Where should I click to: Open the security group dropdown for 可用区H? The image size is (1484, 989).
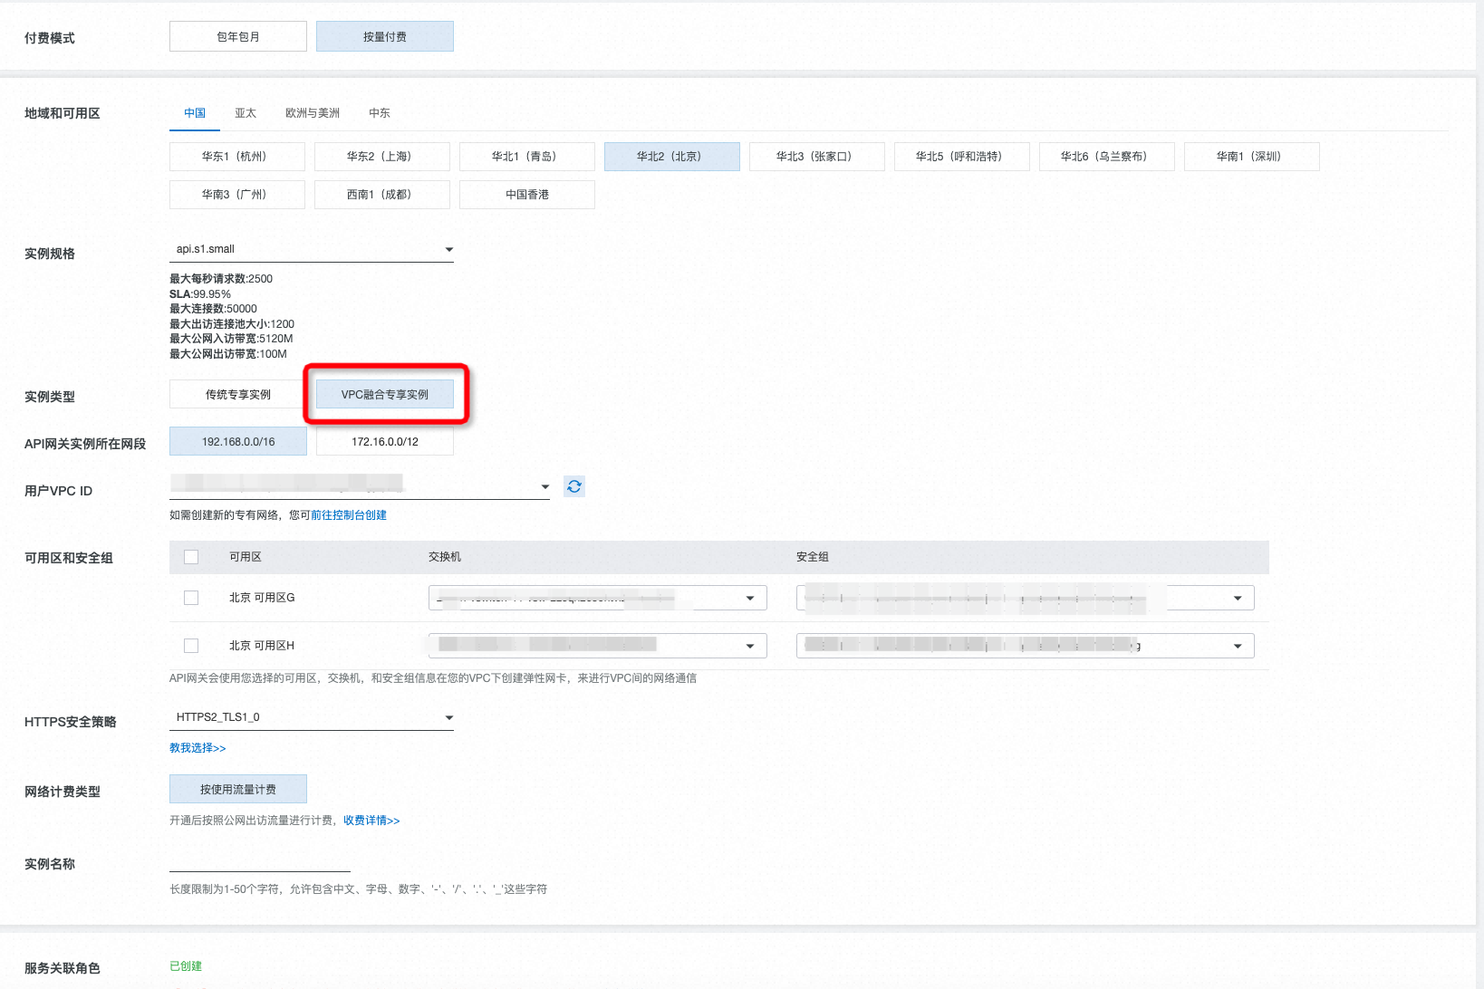pos(1026,646)
